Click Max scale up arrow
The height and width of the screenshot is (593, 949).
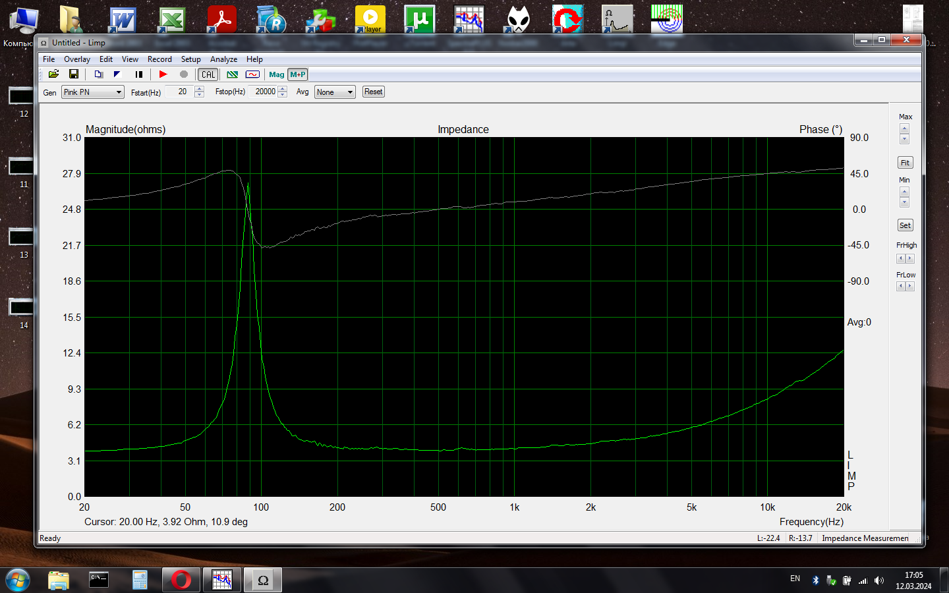[904, 128]
